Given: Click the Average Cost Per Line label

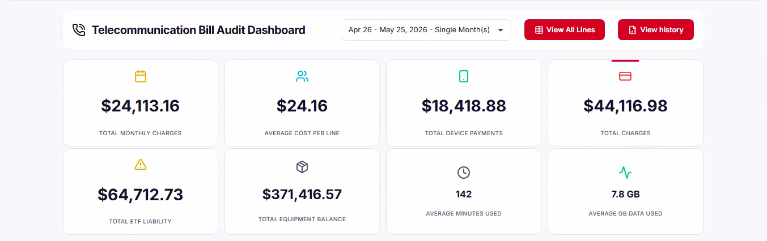Looking at the screenshot, I should click(302, 134).
